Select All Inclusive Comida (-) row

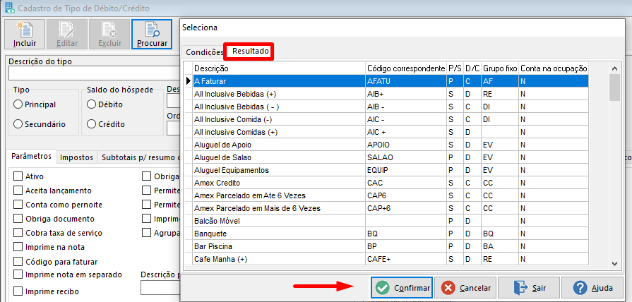coord(391,119)
